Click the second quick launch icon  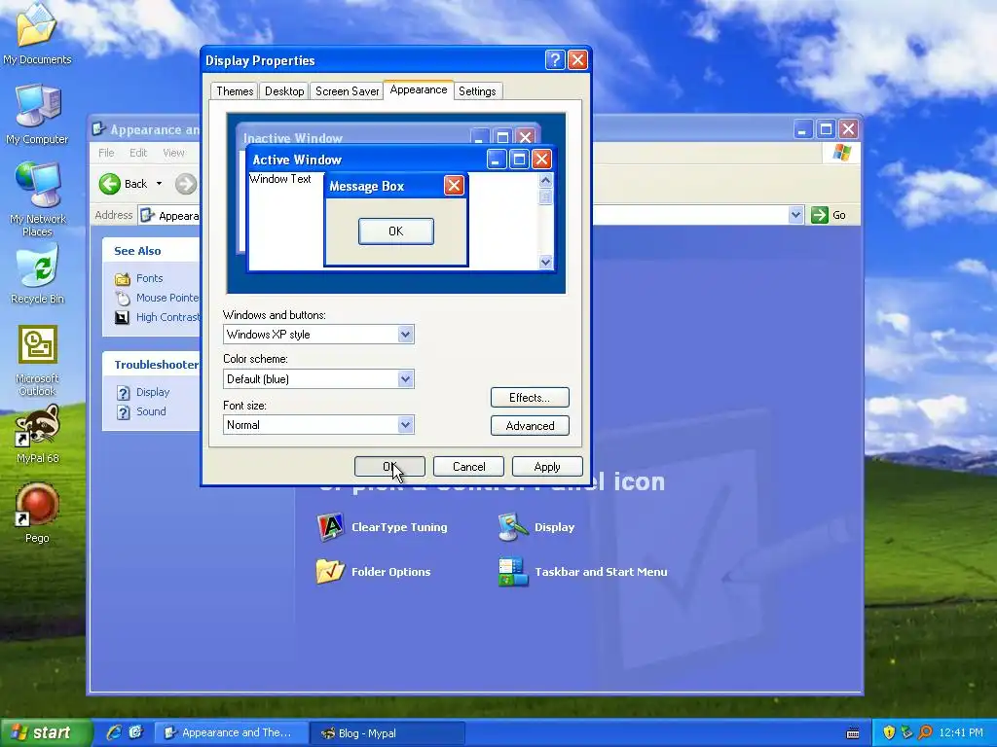point(135,732)
